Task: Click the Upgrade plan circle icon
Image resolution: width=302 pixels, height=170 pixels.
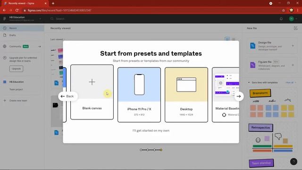Action: pyautogui.click(x=5, y=58)
